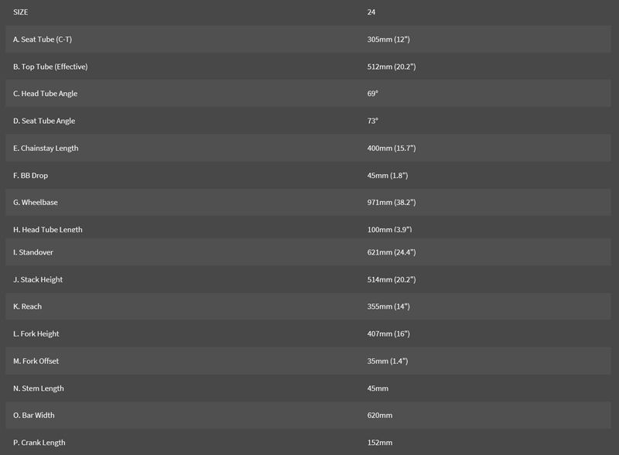The image size is (619, 455).
Task: Select the 73° seat tube angle value
Action: [x=373, y=121]
